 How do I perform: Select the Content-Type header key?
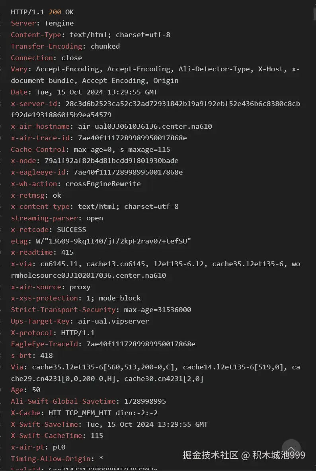(36, 35)
